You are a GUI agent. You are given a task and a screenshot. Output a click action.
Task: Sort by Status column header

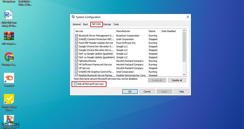[154, 31]
